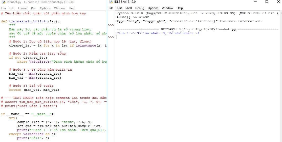Open Shell menu in IDLE Shell
The width and height of the screenshot is (282, 142).
coord(128,8)
